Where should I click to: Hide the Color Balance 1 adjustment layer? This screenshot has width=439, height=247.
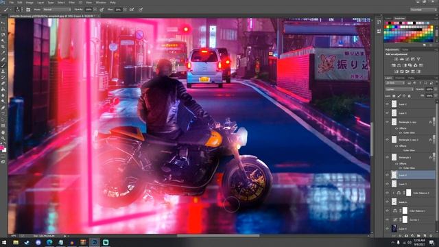click(387, 211)
